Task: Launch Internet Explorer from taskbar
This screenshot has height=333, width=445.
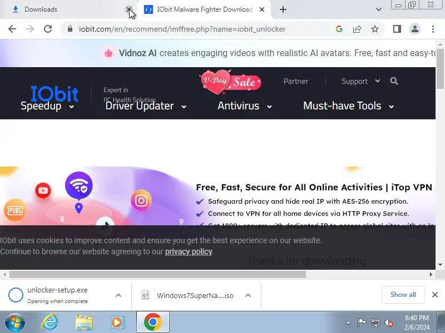Action: click(50, 322)
